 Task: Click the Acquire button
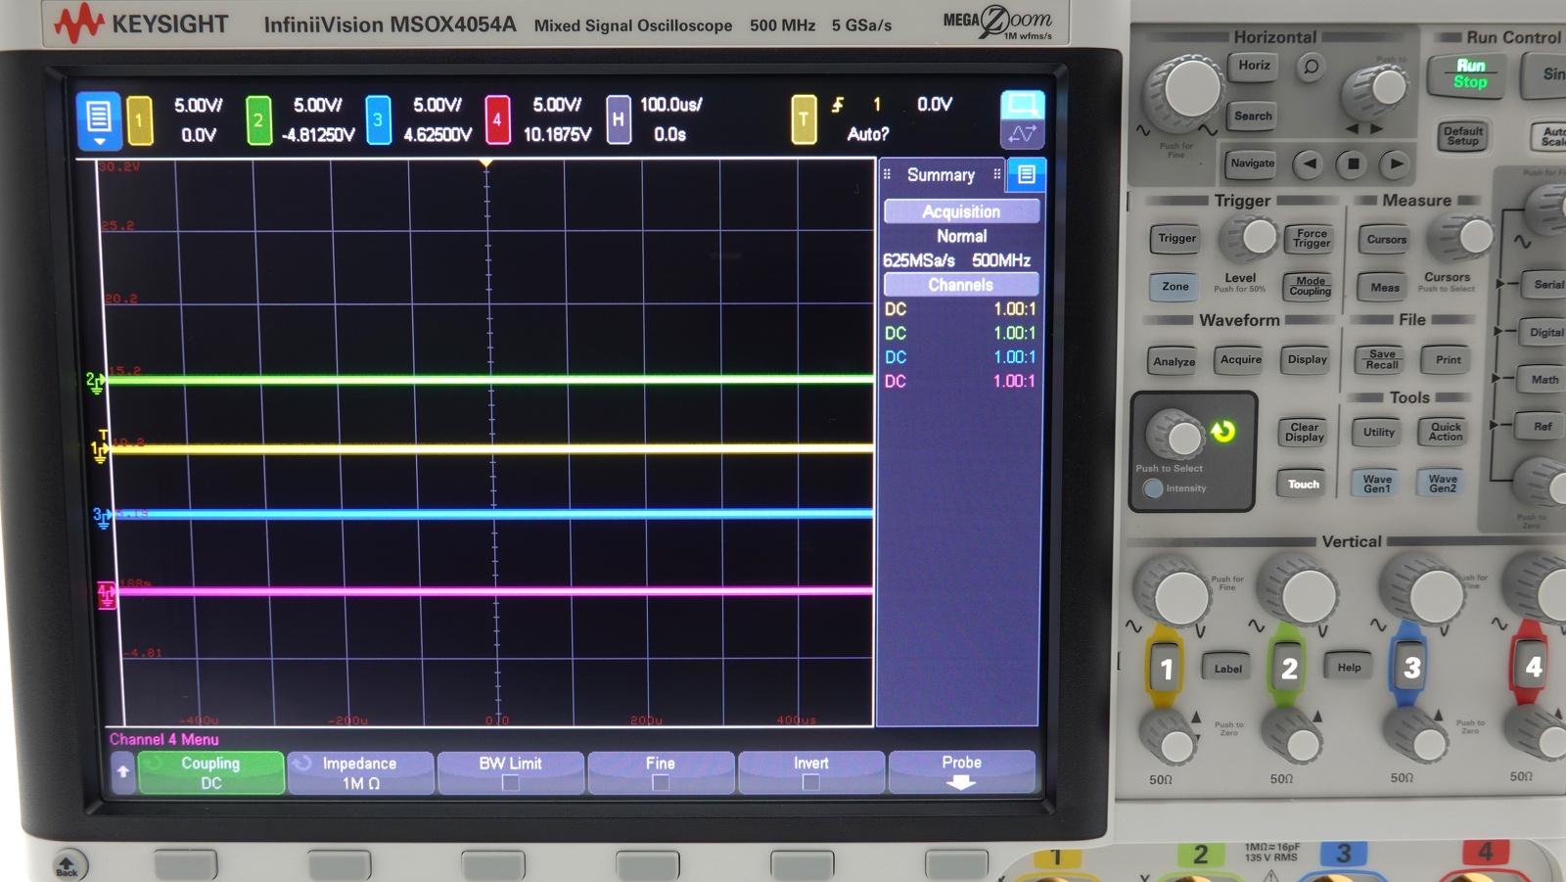[1241, 359]
